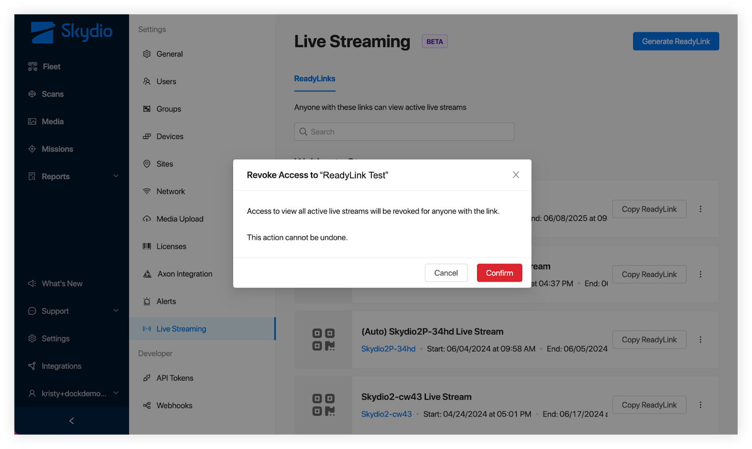Expand the Support submenu chevron
The image size is (752, 449).
(x=116, y=311)
